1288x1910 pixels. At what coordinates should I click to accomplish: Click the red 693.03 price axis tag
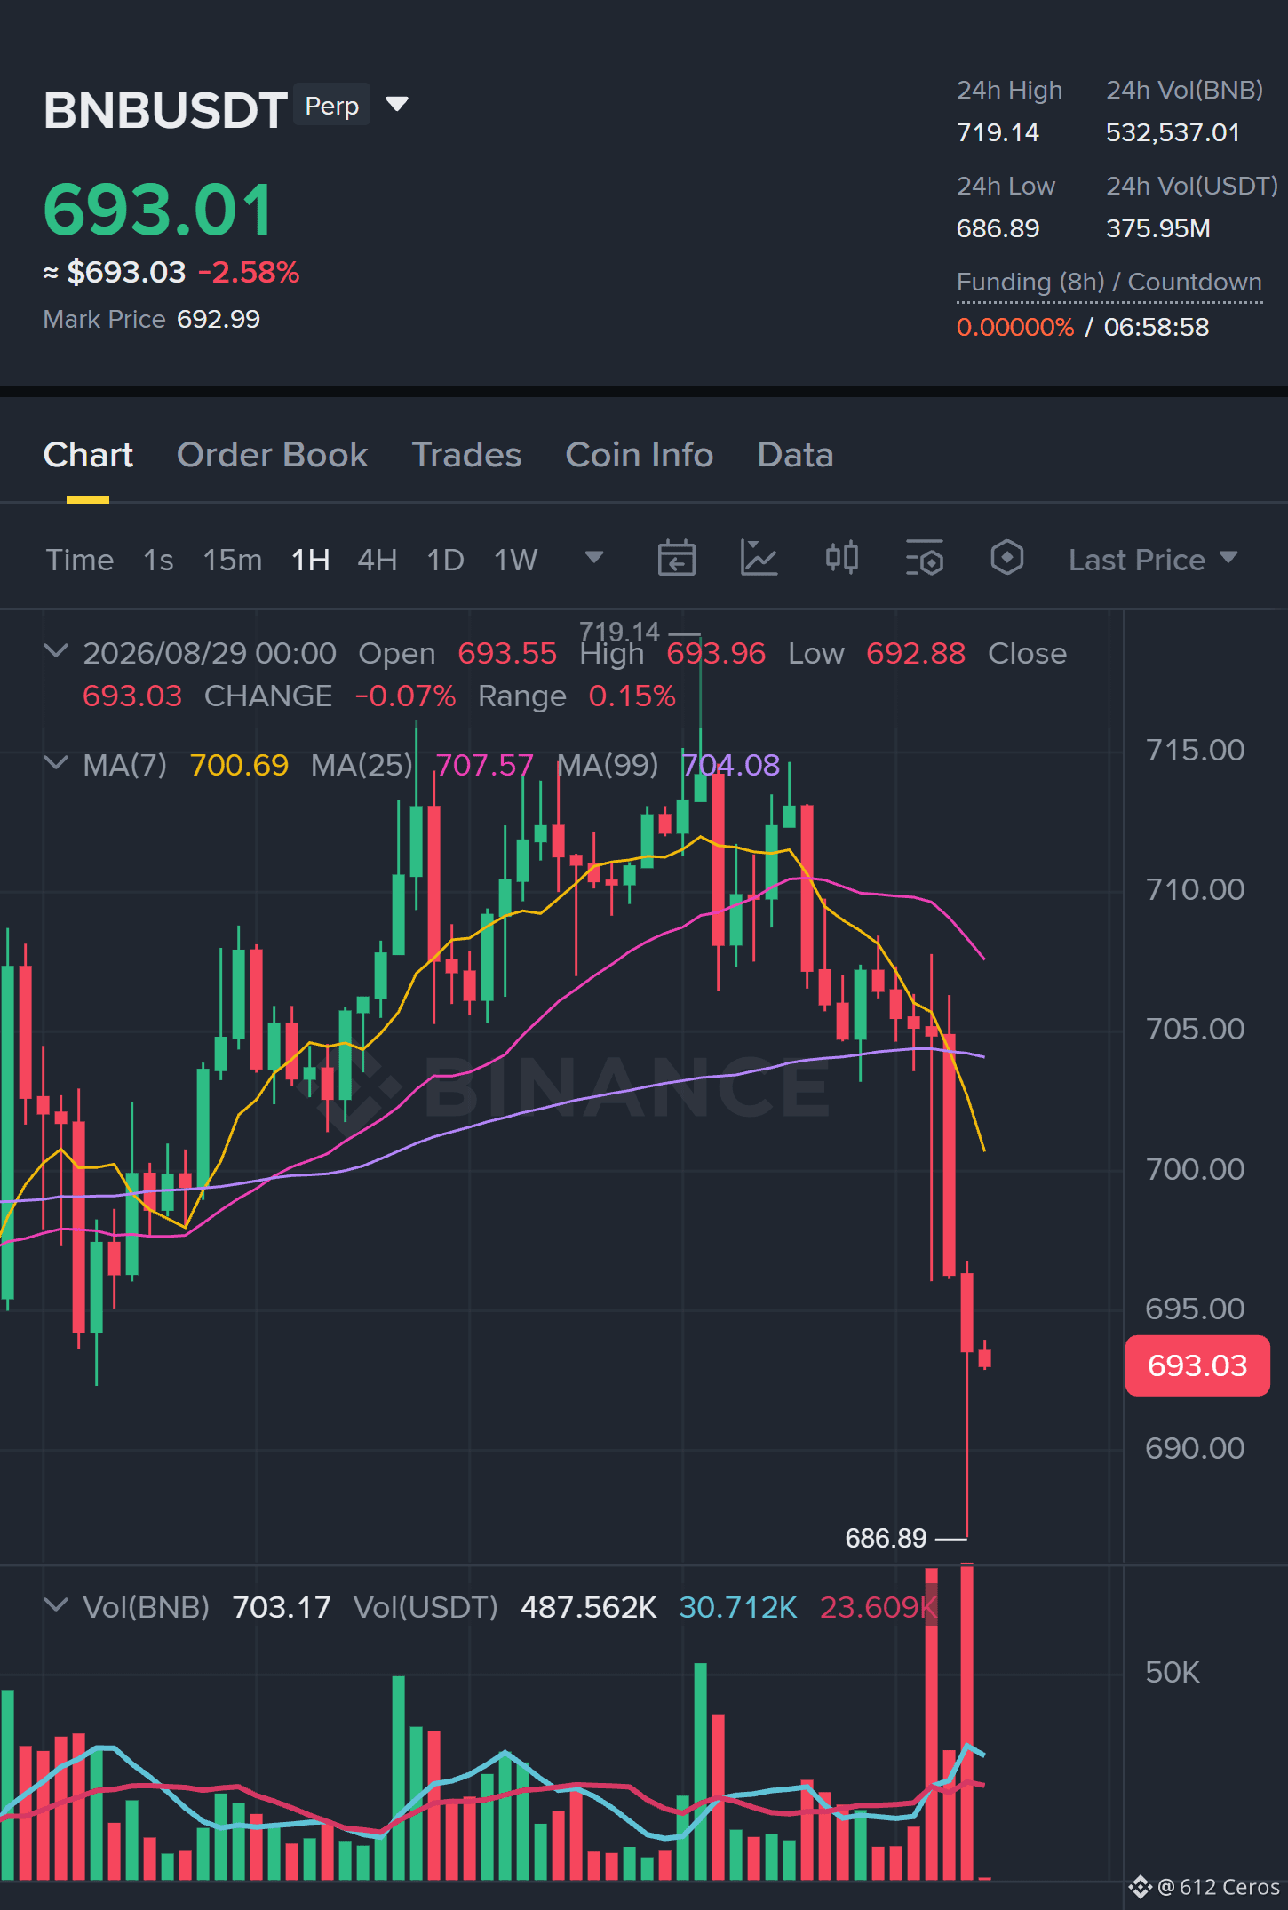tap(1197, 1365)
